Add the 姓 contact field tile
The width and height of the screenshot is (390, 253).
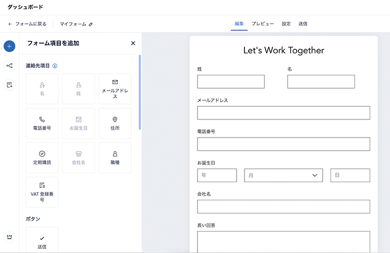coord(79,89)
